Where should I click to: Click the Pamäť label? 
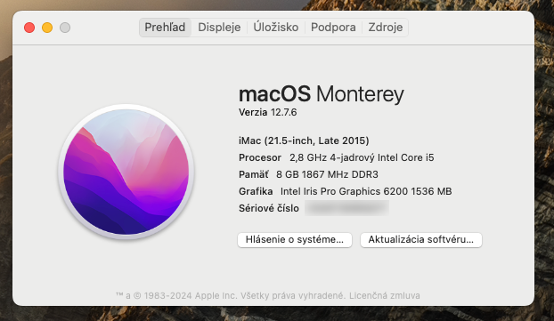(253, 174)
